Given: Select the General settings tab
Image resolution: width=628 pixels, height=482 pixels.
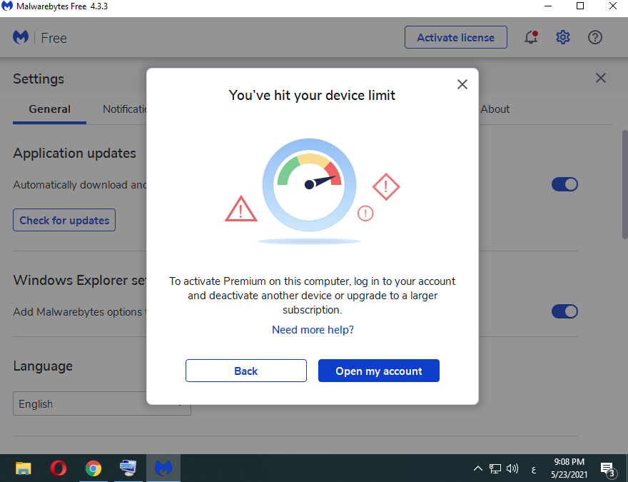Looking at the screenshot, I should pos(50,109).
